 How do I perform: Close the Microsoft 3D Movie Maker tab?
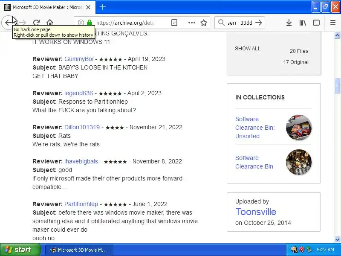(88, 7)
